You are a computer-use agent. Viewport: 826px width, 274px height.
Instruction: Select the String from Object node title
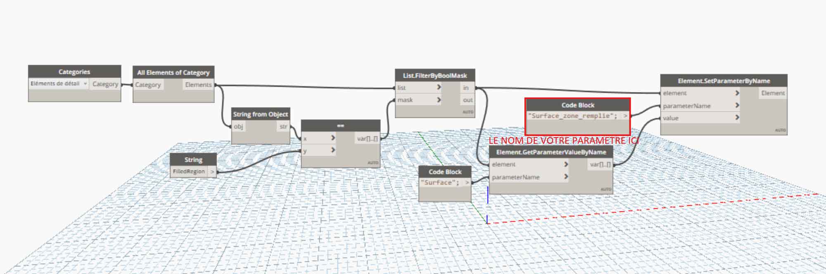pyautogui.click(x=260, y=114)
